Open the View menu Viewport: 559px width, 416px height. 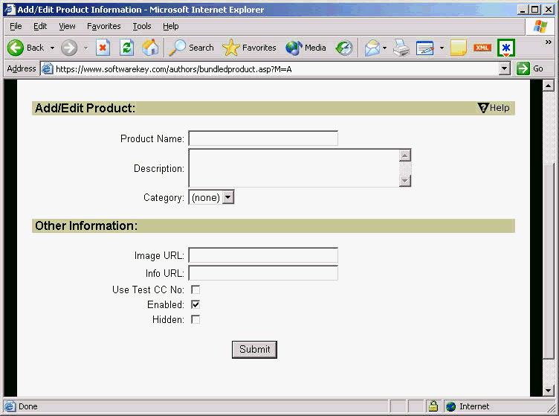[67, 26]
